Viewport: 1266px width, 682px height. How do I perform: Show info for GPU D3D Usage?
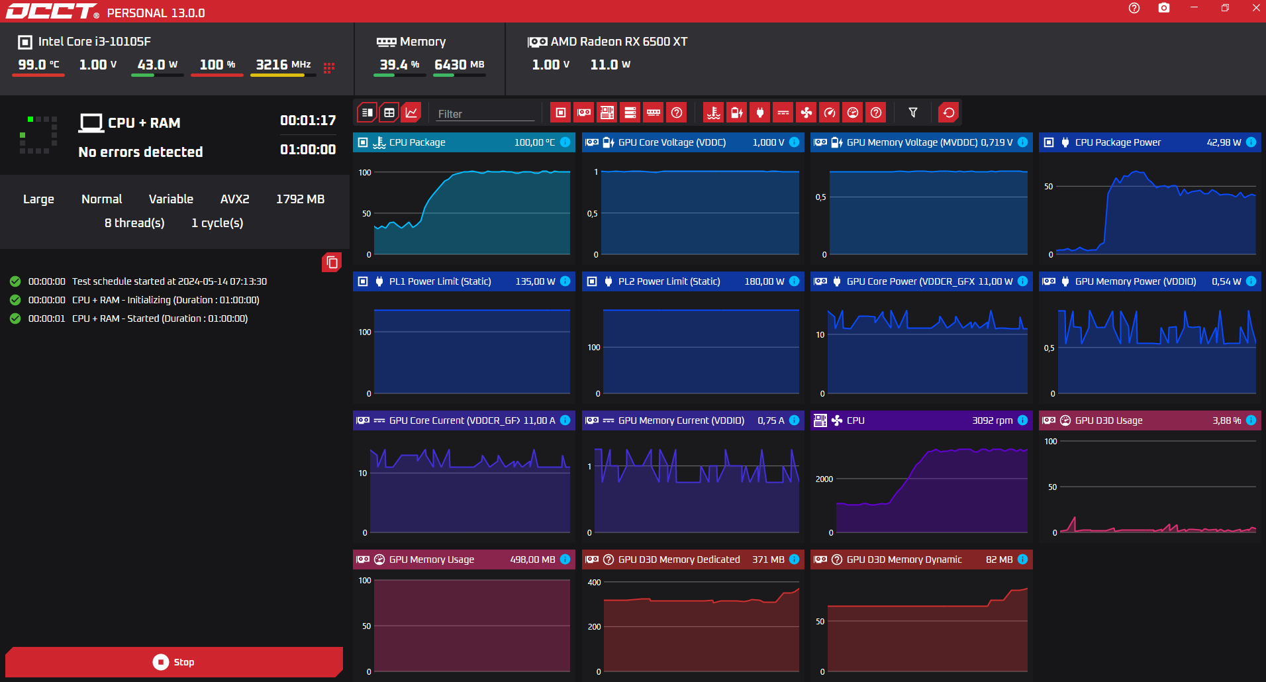tap(1251, 420)
